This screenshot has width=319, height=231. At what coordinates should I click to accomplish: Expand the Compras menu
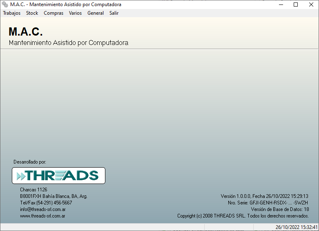tap(54, 13)
